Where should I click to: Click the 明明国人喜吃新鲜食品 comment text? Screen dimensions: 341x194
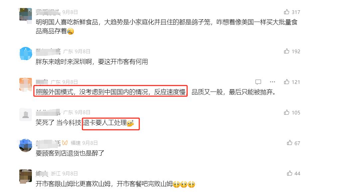(x=167, y=27)
